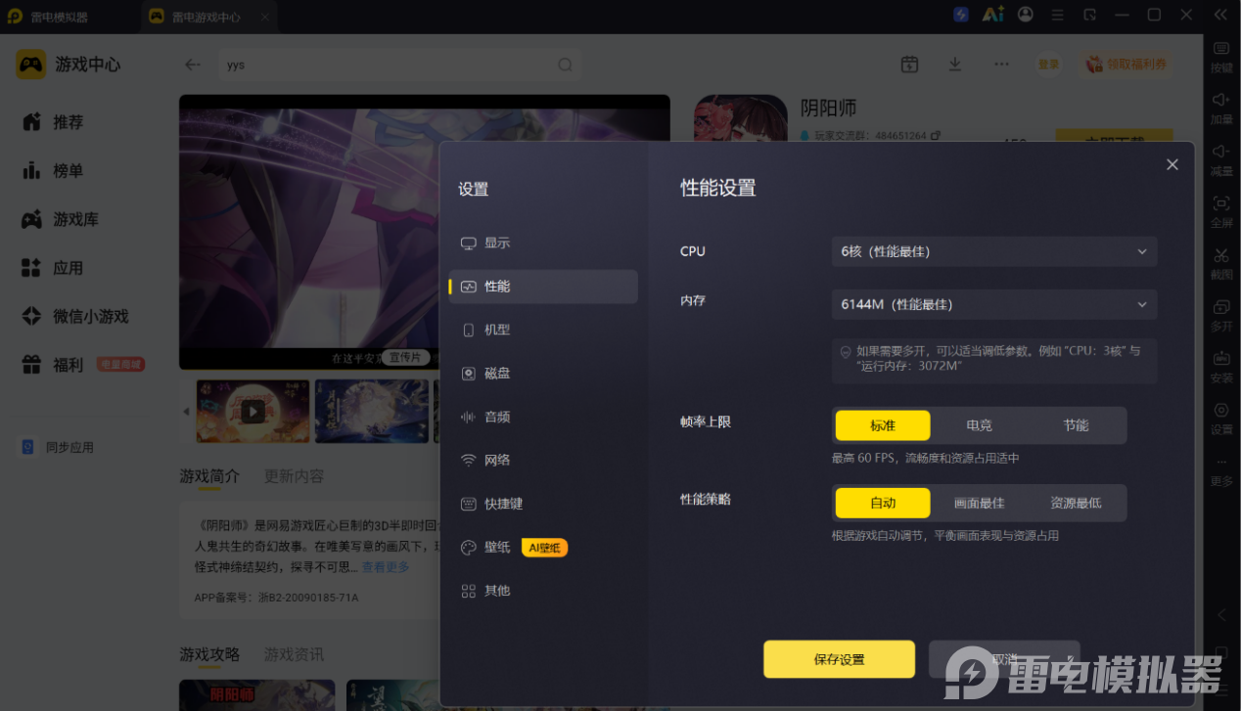Click 领取福利券 coupon button
The height and width of the screenshot is (711, 1241).
tap(1127, 65)
